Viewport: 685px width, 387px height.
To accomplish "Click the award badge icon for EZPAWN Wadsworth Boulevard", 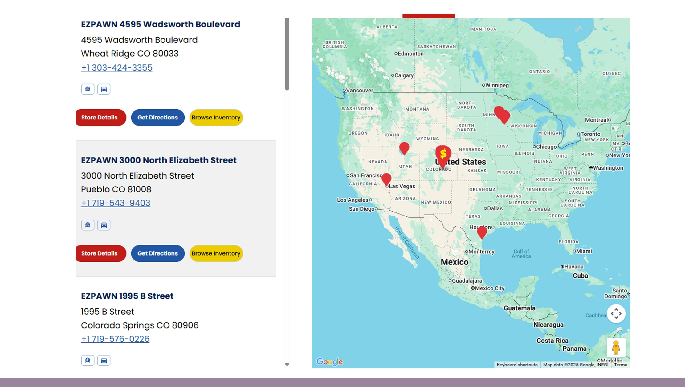I will [88, 89].
